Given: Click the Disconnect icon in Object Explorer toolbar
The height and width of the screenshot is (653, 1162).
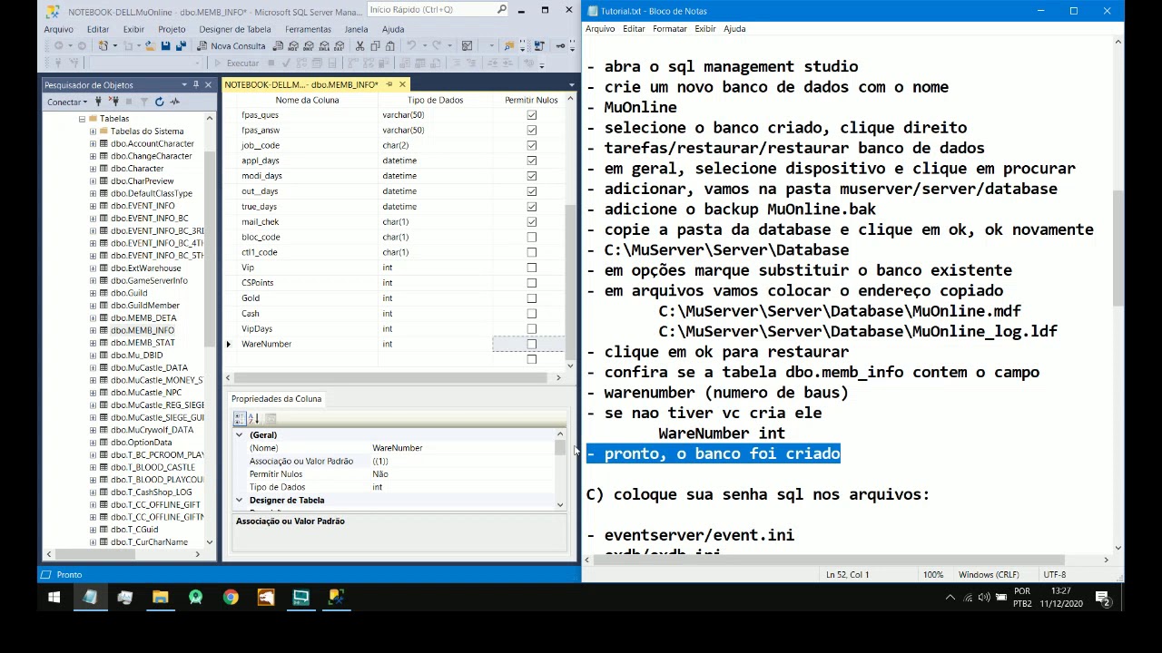Looking at the screenshot, I should pos(113,102).
